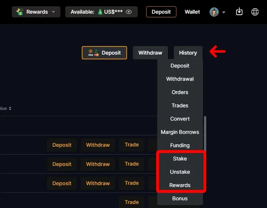Click Deposit in second asset row
Screen dimensions: 267x208
coord(62,164)
